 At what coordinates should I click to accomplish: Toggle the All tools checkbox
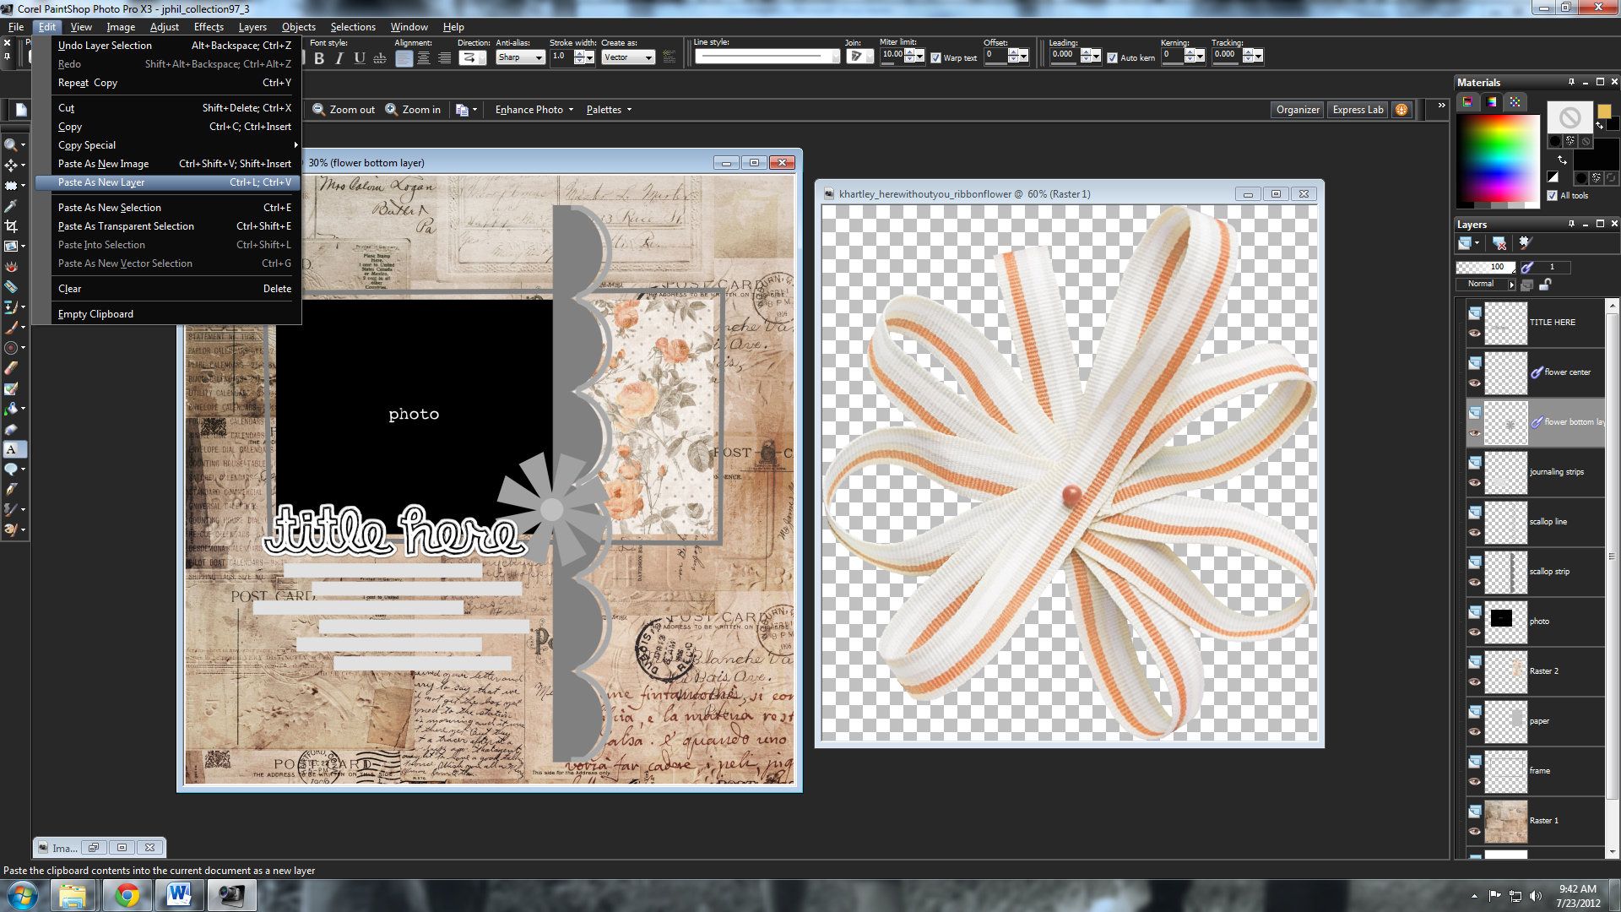click(1553, 195)
